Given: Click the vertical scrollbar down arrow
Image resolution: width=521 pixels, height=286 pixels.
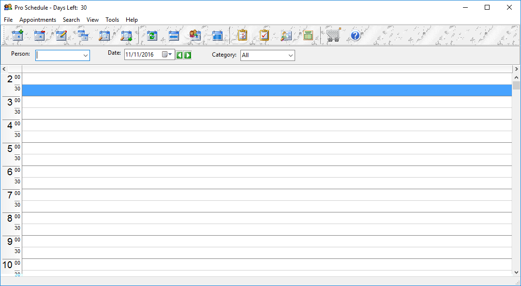Looking at the screenshot, I should point(516,272).
